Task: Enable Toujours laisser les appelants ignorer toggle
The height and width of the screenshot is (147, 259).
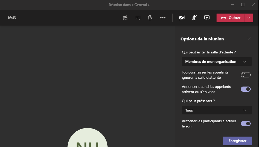Action: tap(246, 75)
